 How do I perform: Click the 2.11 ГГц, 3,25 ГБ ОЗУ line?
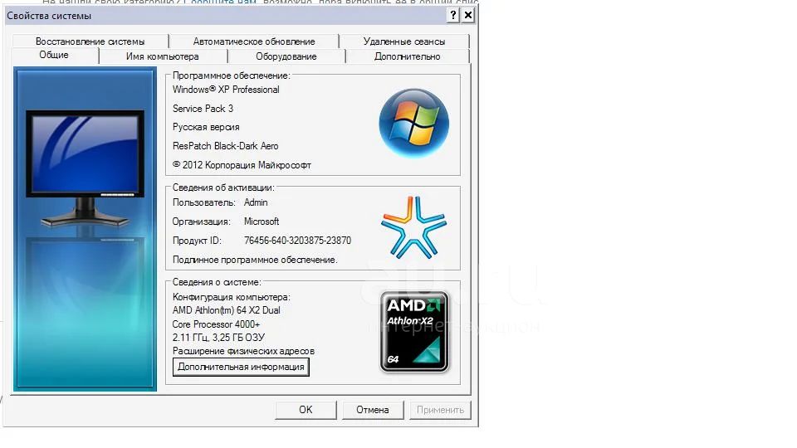click(218, 338)
